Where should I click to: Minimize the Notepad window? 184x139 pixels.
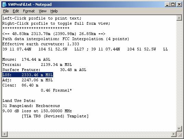click(167, 4)
